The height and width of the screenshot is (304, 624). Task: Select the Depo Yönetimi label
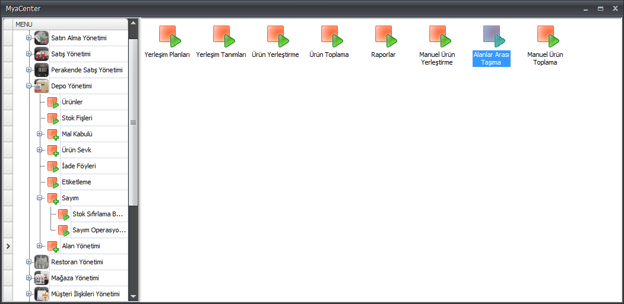[x=72, y=86]
